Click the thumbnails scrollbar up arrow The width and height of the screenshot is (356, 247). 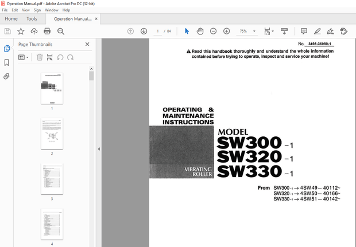tap(91, 69)
